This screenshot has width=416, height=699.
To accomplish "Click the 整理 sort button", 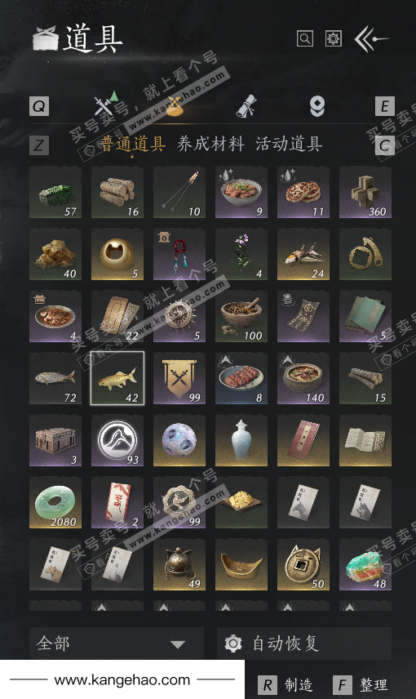I will (x=361, y=685).
